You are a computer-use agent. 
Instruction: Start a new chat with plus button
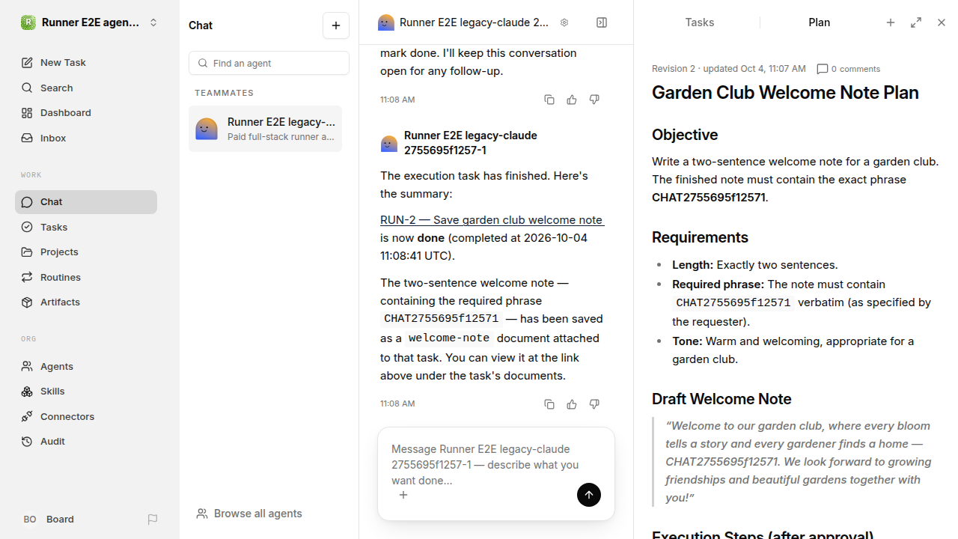336,25
